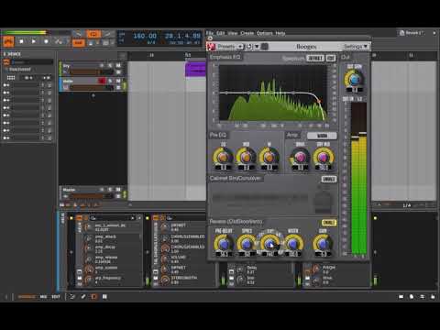The image size is (440, 330).
Task: Toggle the Reverb Enable button
Action: click(x=329, y=223)
